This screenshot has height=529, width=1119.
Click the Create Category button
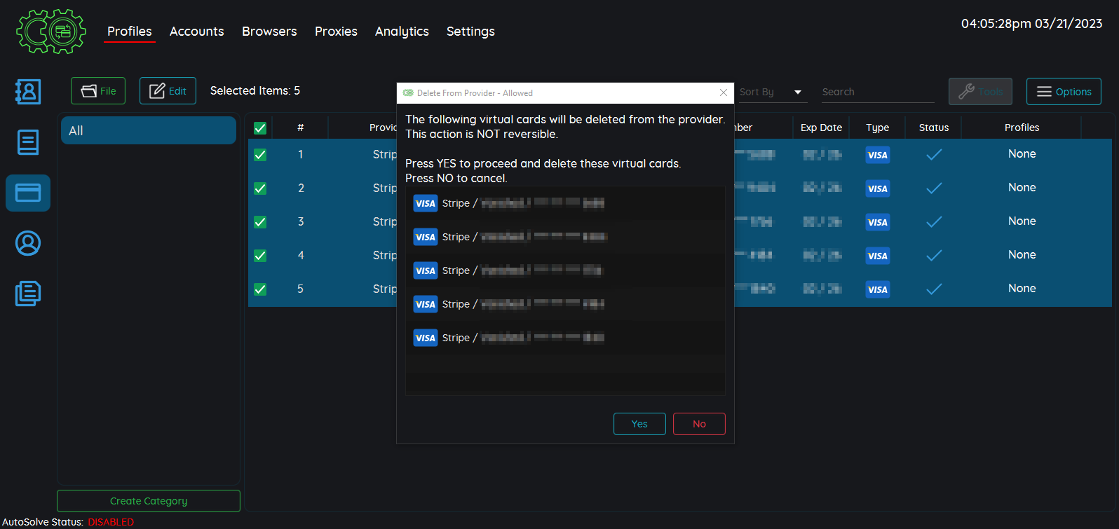coord(149,501)
